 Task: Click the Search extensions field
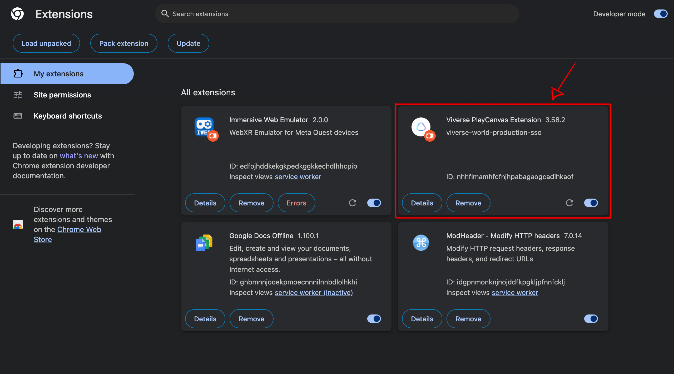[337, 14]
